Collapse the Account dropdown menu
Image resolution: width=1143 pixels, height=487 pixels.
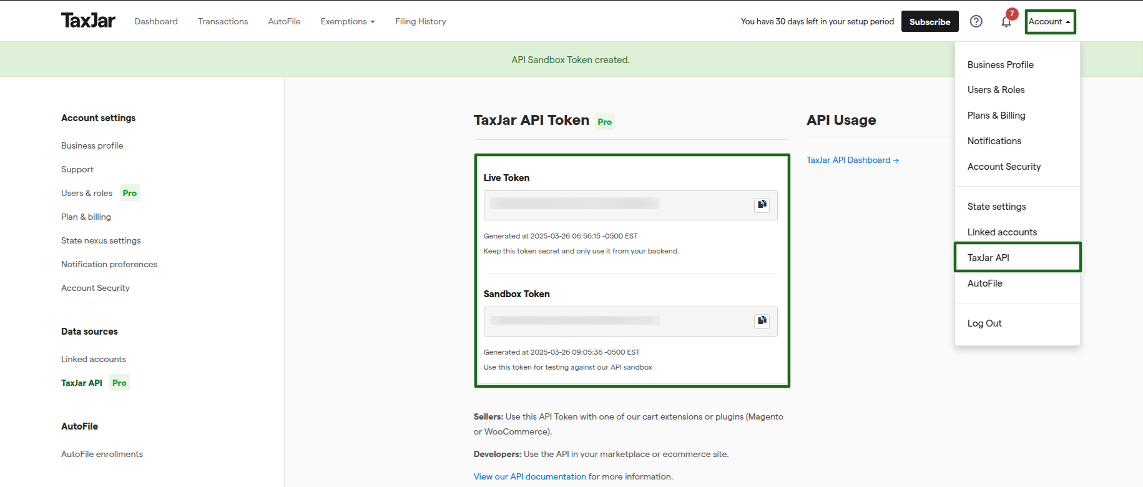pyautogui.click(x=1050, y=22)
